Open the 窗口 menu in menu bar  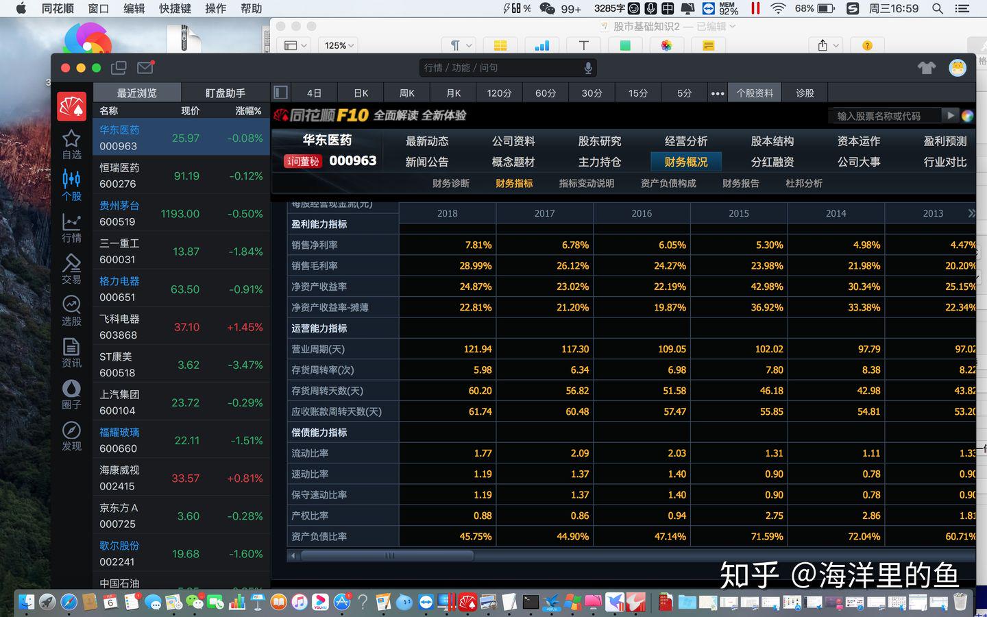[x=99, y=8]
